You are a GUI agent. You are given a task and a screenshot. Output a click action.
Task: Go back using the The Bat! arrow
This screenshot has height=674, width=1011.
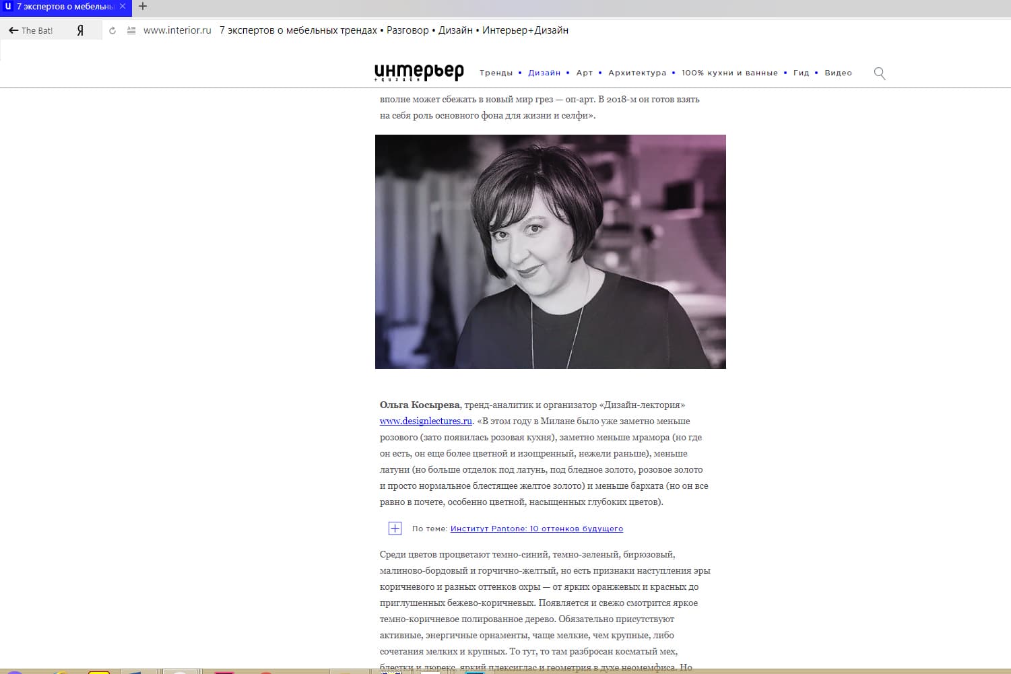point(30,30)
